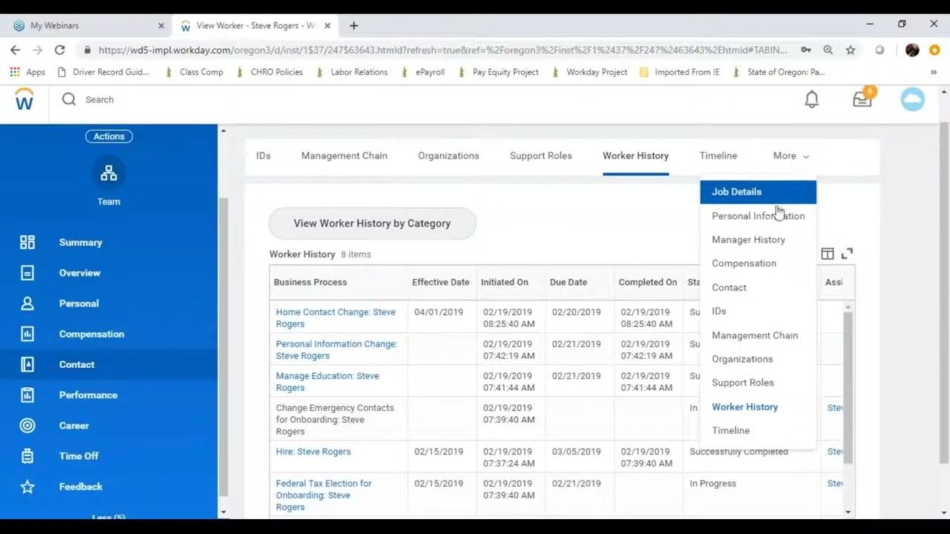Open the notifications bell icon
This screenshot has height=534, width=950.
[x=812, y=99]
